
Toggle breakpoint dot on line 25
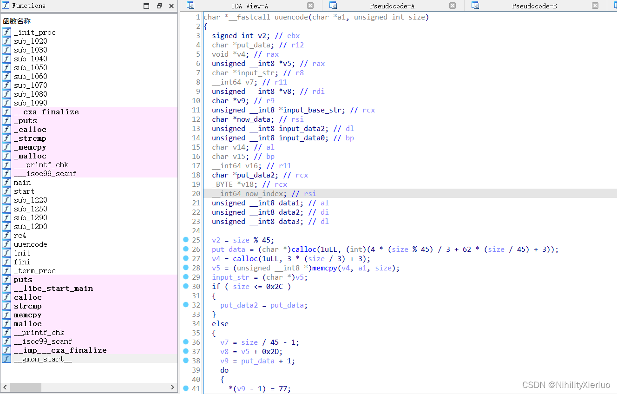(x=186, y=240)
